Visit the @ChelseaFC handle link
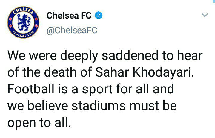Image resolution: width=215 pixels, height=138 pixels. [x=72, y=30]
